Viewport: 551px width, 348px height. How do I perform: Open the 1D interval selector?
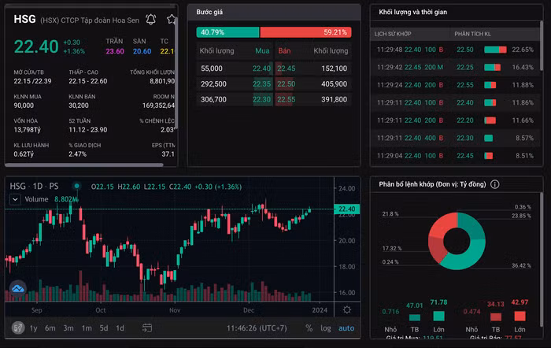tap(38, 187)
